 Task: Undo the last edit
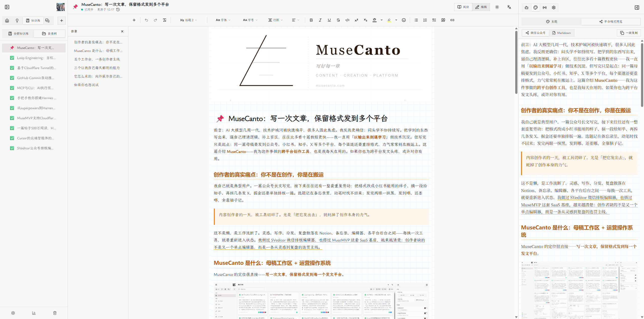tap(146, 20)
